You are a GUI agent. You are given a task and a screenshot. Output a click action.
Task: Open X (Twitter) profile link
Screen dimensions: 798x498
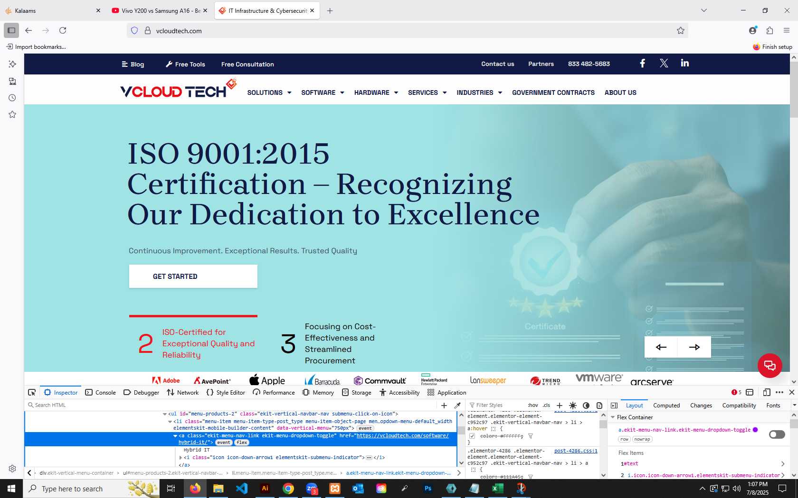tap(664, 64)
